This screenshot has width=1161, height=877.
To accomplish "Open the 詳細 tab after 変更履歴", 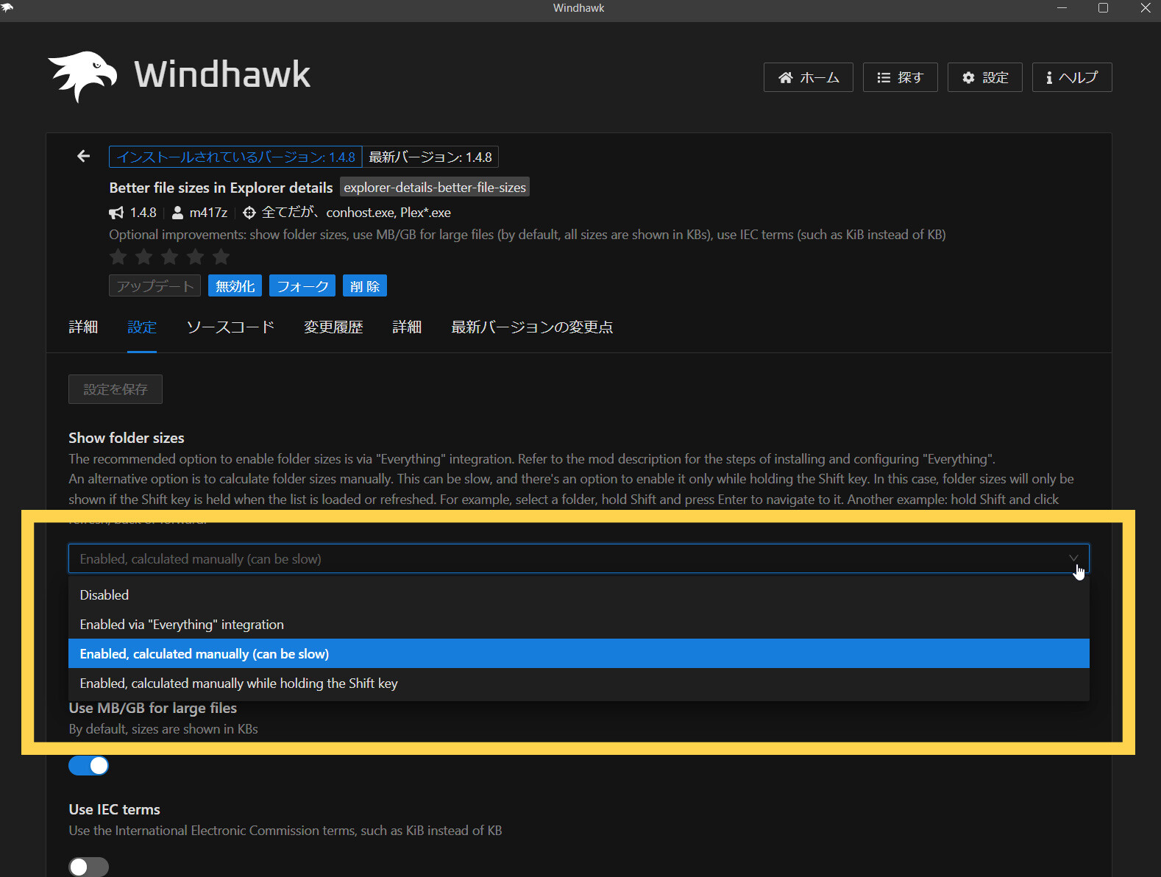I will click(x=407, y=327).
